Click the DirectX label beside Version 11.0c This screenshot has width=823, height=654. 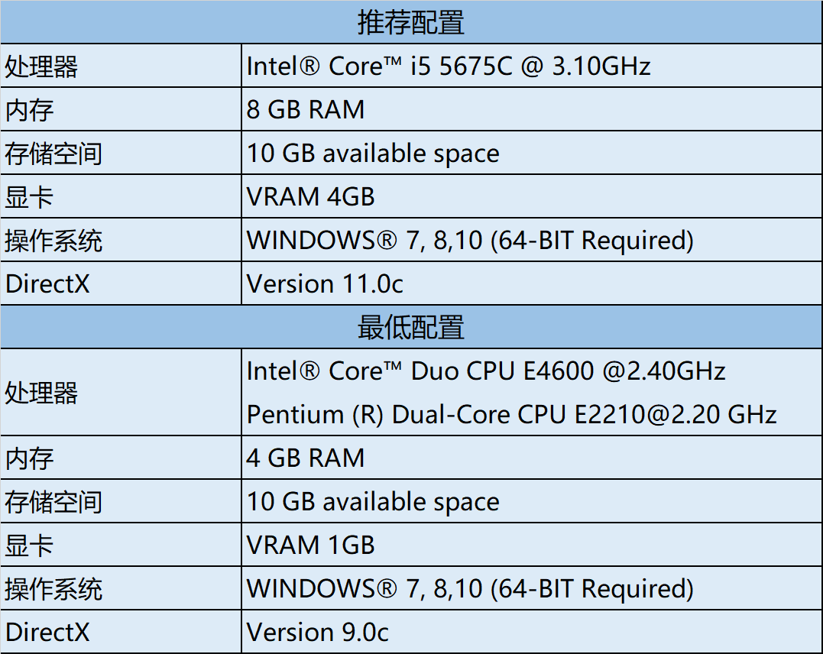(x=47, y=284)
